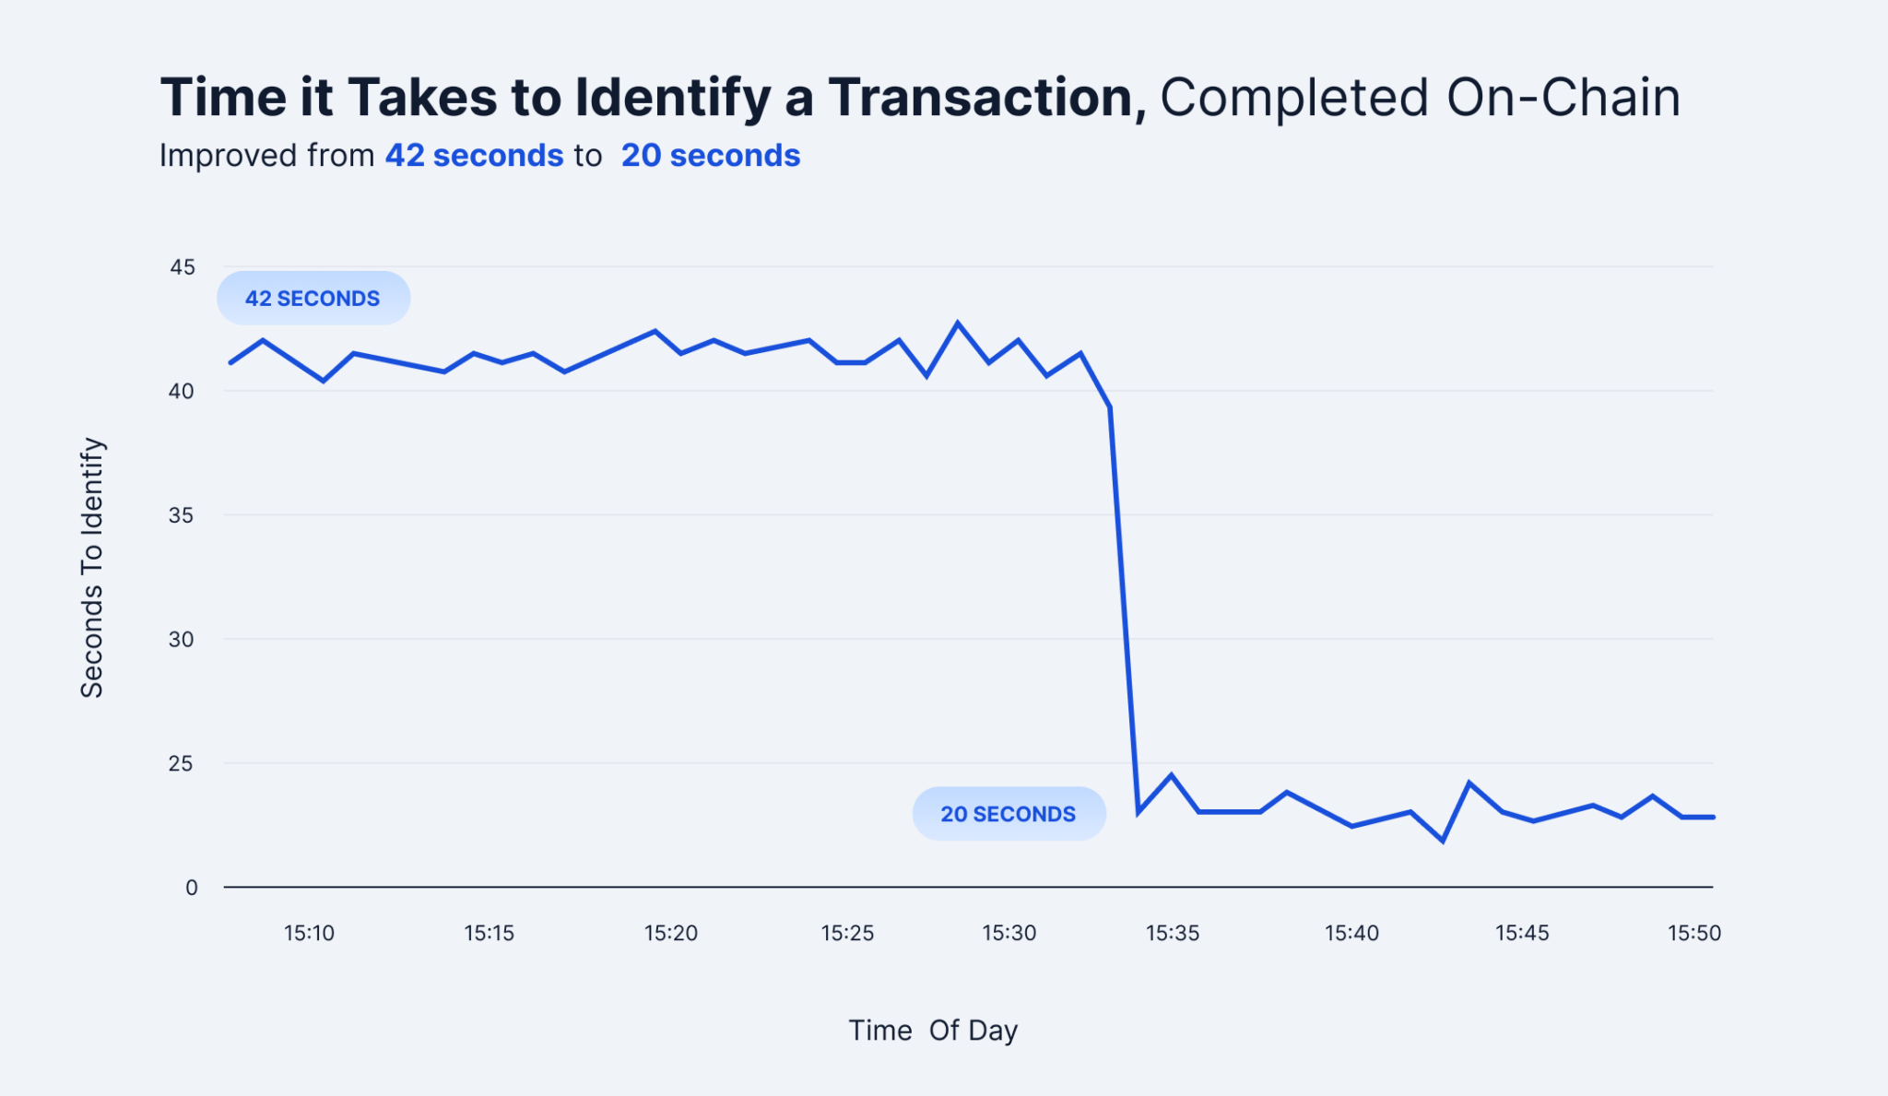Select the 15:35 time axis label
The height and width of the screenshot is (1096, 1888).
pos(1172,933)
